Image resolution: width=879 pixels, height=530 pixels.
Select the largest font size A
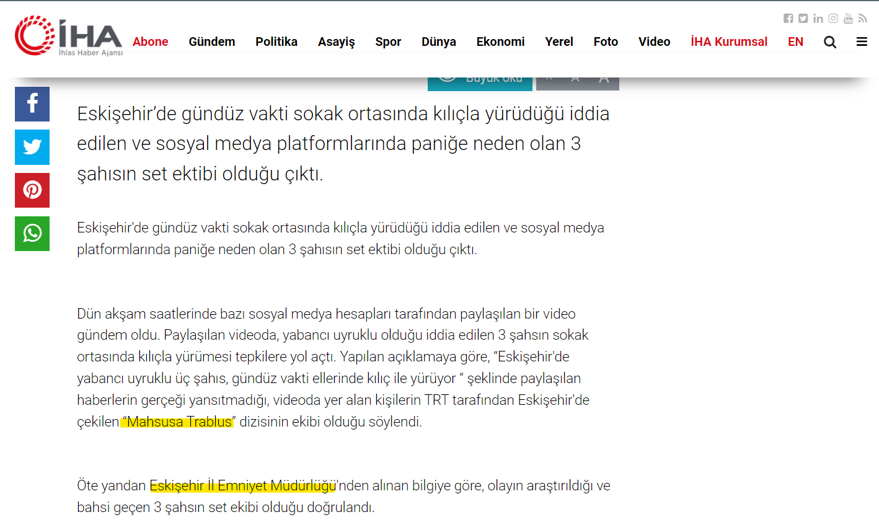click(x=604, y=82)
